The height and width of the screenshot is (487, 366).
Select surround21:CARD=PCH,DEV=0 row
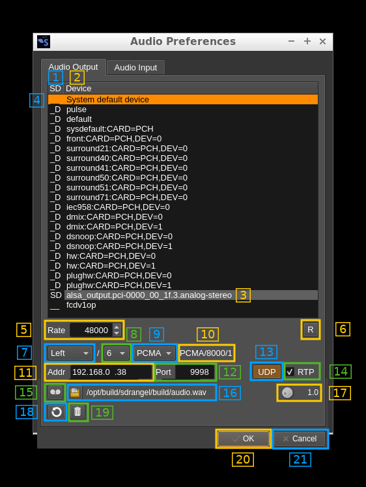click(x=183, y=149)
